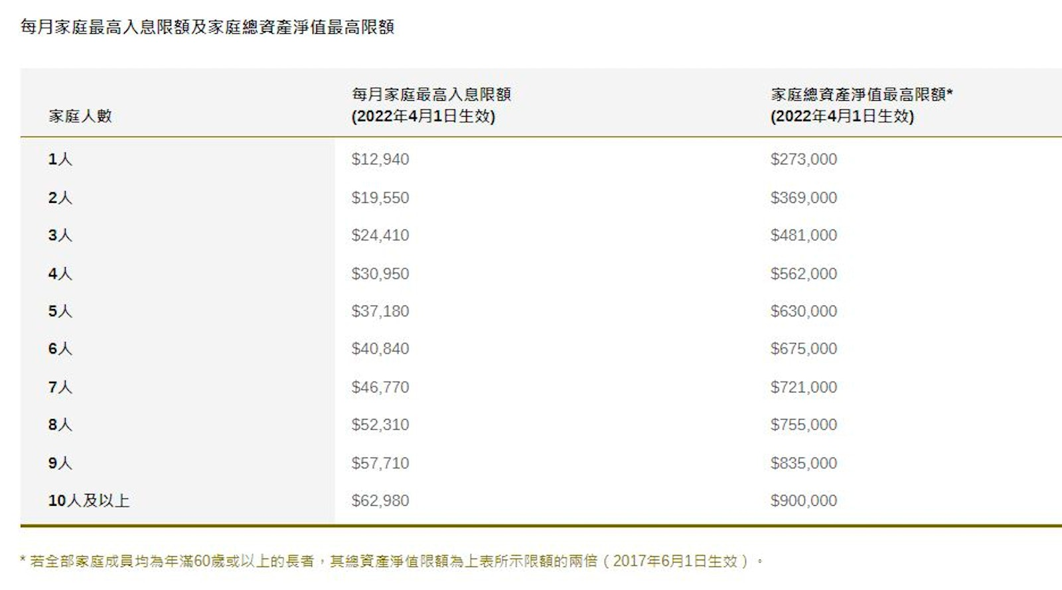
Task: Click the $481,000 asset value
Action: point(803,235)
